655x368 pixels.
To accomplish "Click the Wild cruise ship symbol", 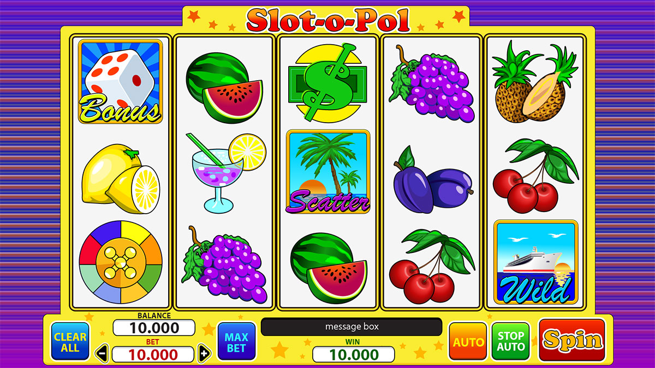I will pyautogui.click(x=535, y=262).
